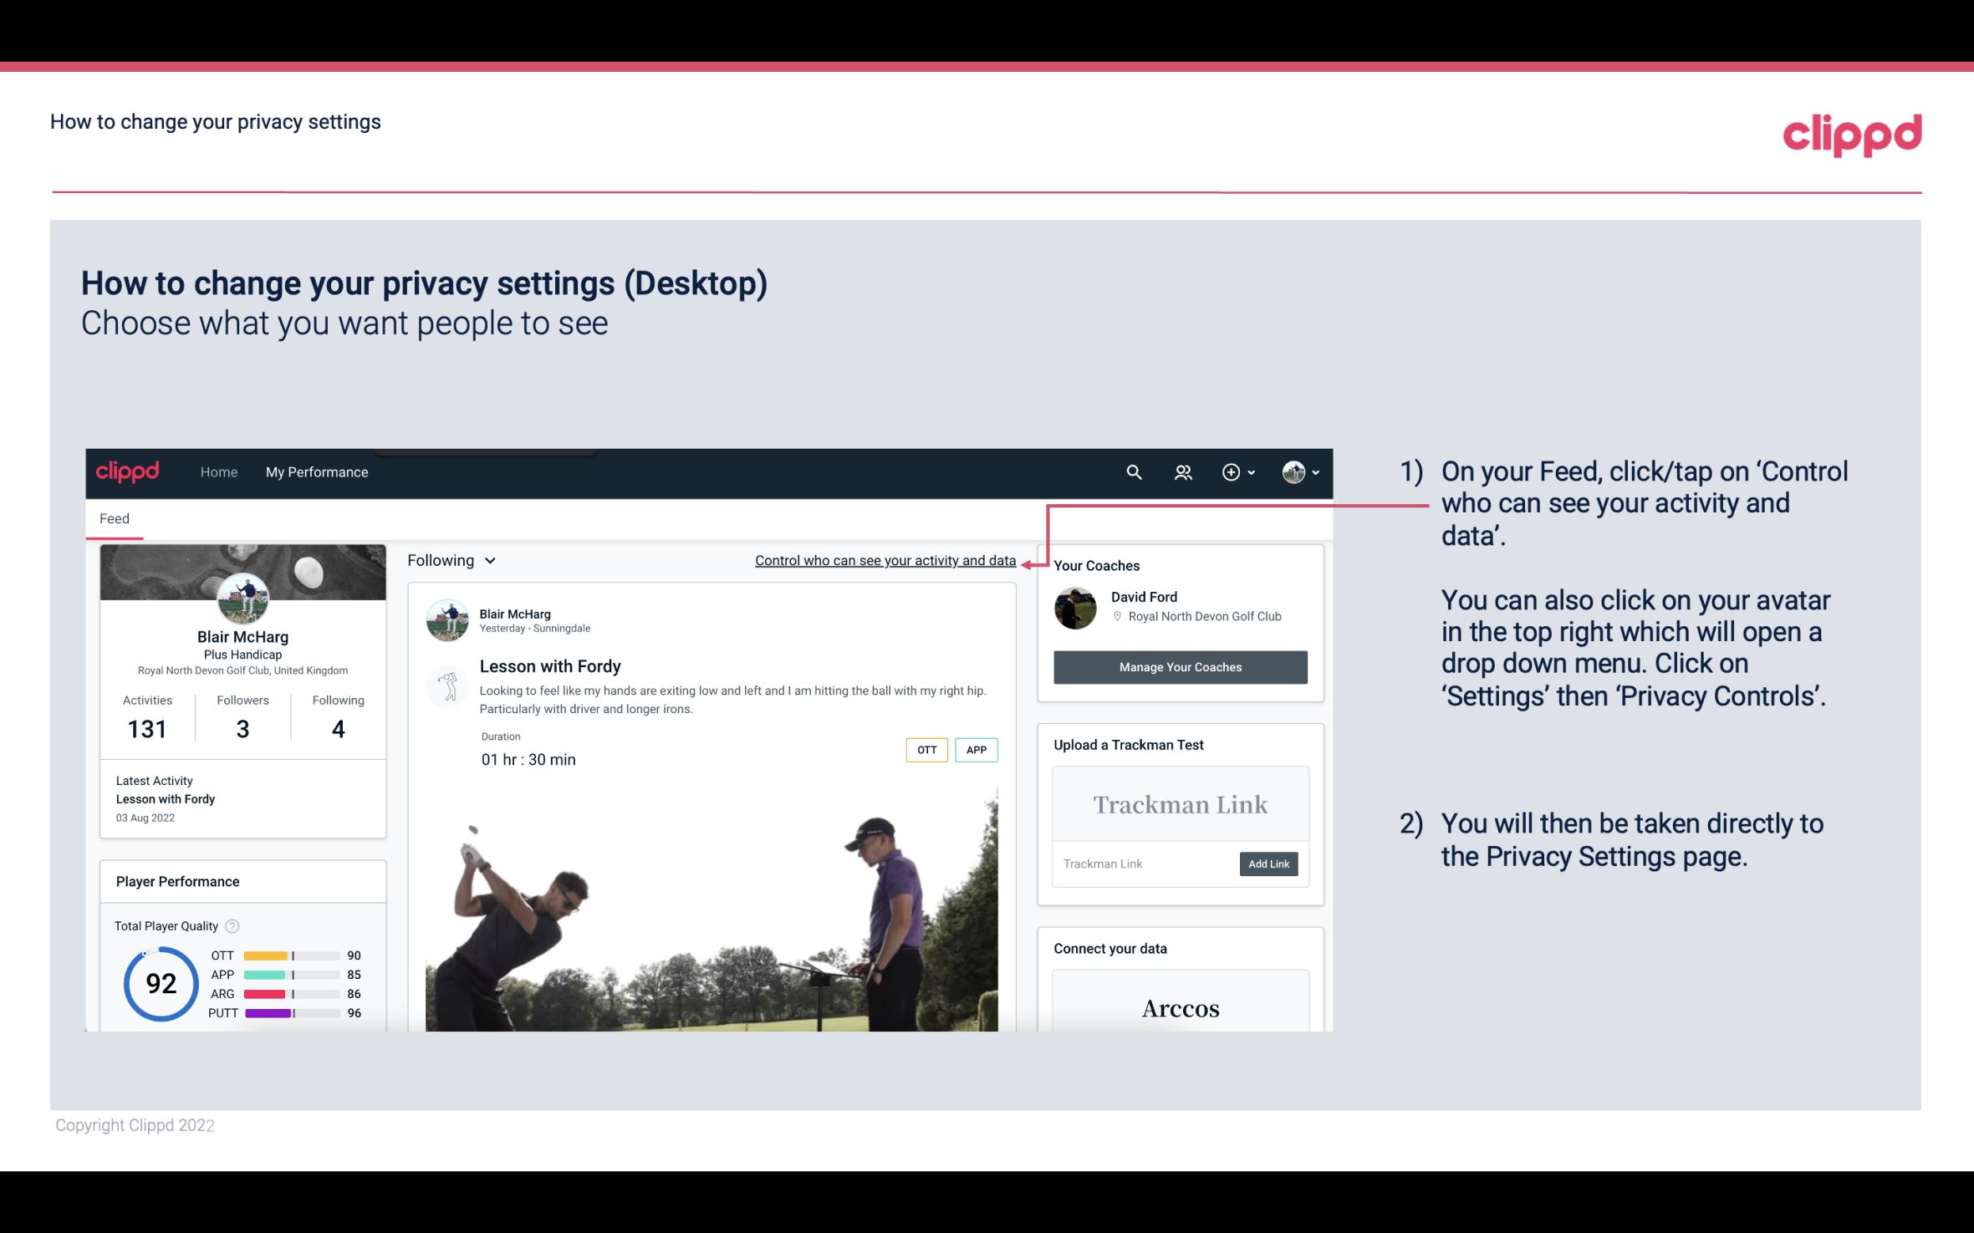This screenshot has height=1233, width=1974.
Task: Click the APP performance tag icon
Action: 977,750
